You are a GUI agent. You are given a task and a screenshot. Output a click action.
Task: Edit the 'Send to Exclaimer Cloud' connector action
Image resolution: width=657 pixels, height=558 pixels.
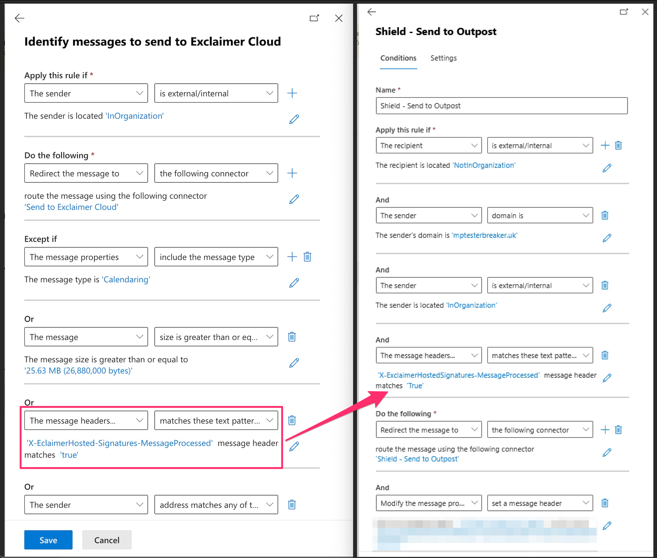coord(294,199)
